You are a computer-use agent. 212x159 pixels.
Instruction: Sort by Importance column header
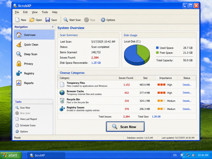tap(166, 78)
